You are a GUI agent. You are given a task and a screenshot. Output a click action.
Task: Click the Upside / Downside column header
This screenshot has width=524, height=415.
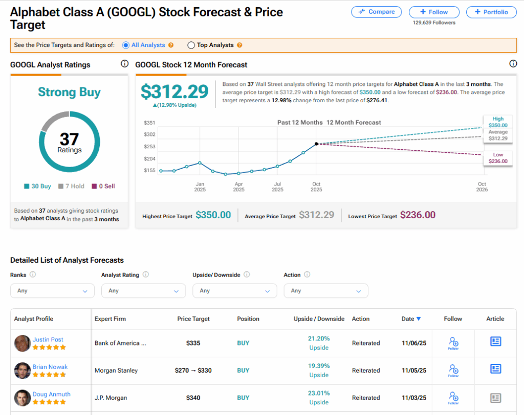pos(319,319)
